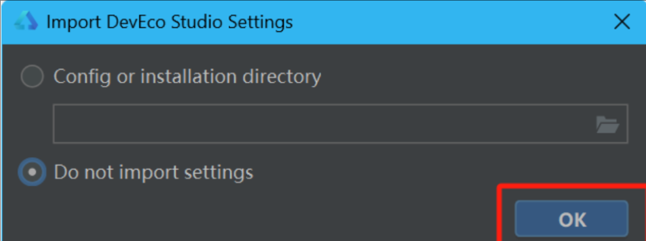Confirm the dialog with the OK button

(571, 219)
